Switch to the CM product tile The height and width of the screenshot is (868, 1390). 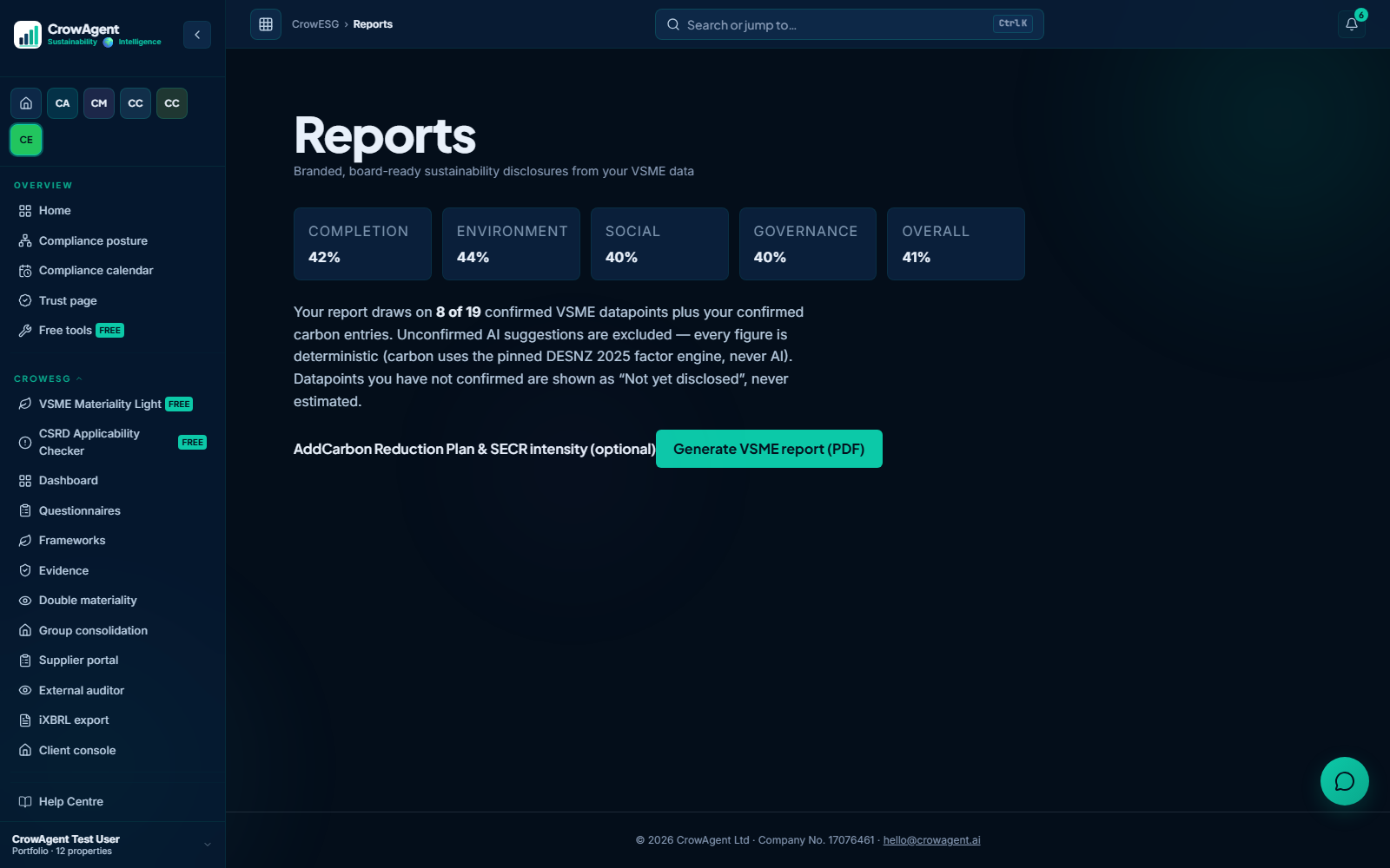[99, 103]
